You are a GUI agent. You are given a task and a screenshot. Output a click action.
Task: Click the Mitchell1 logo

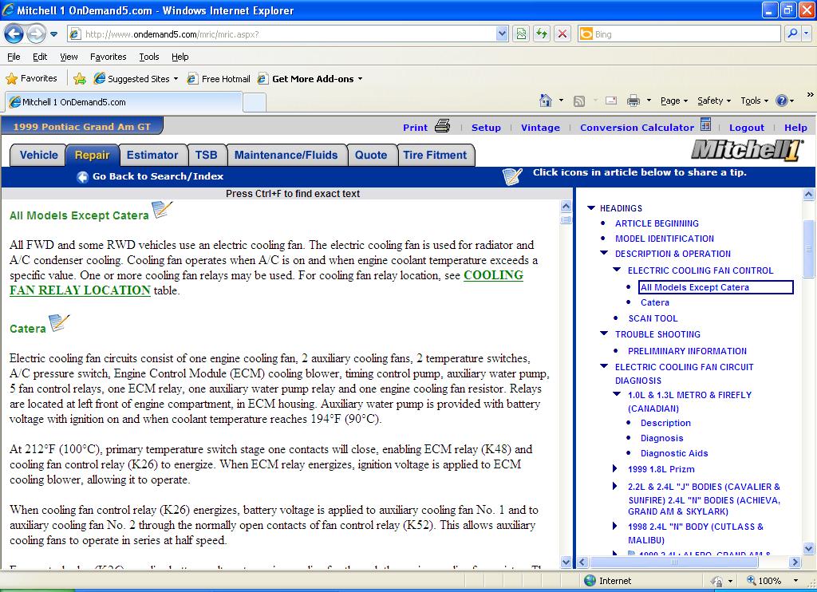(746, 151)
